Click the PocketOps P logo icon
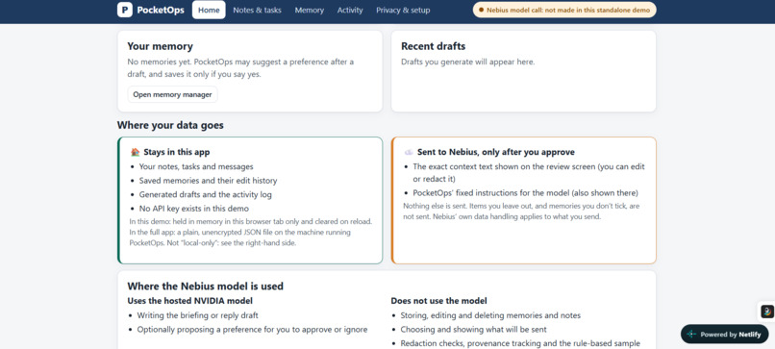 click(x=125, y=10)
